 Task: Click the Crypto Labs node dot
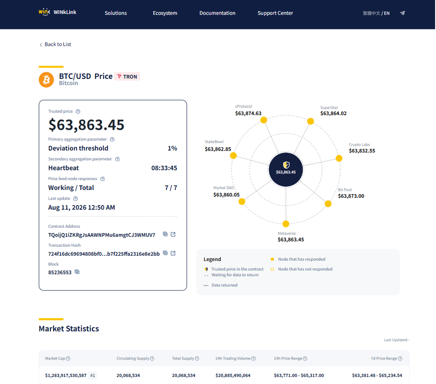(339, 158)
